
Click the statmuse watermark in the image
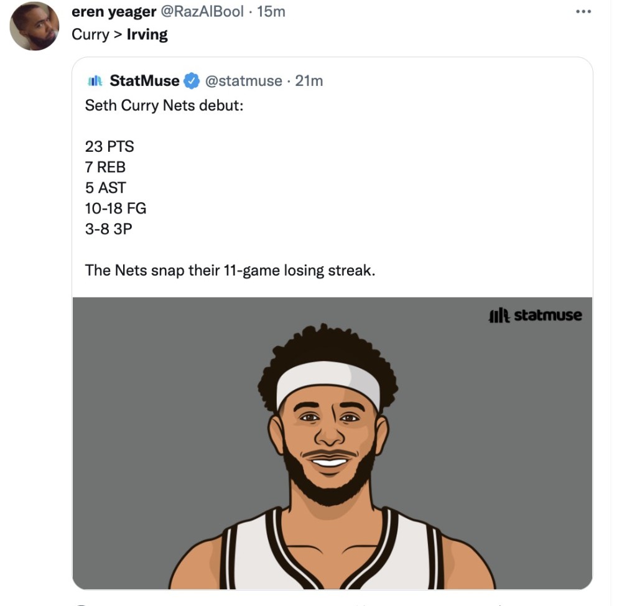[535, 315]
